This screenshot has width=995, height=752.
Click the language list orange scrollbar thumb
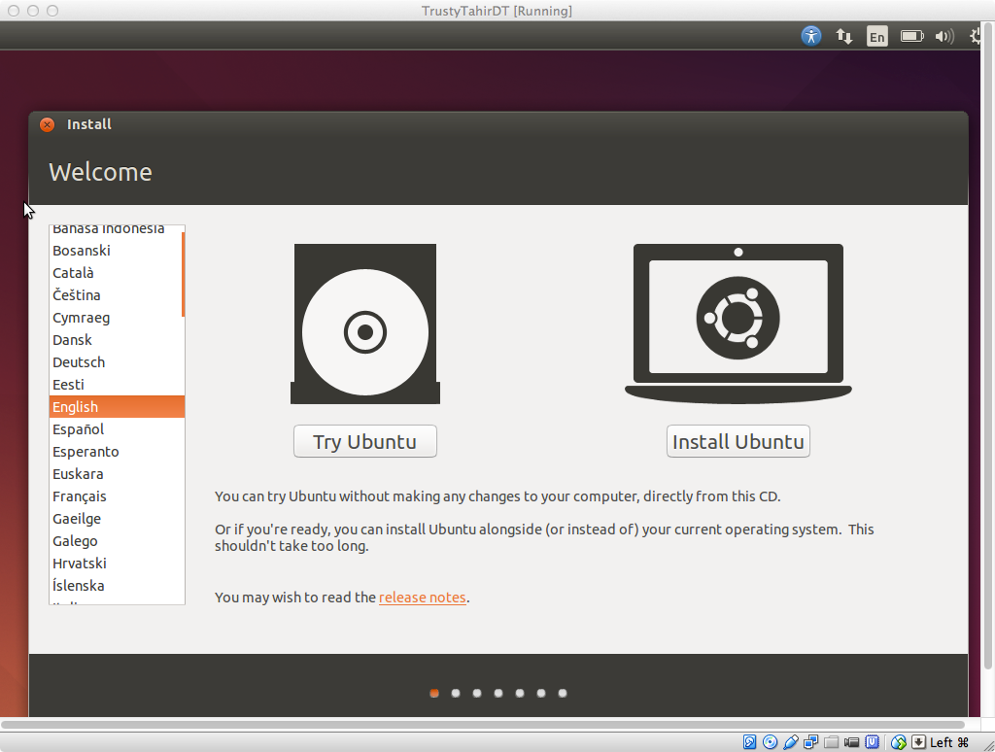click(x=183, y=274)
